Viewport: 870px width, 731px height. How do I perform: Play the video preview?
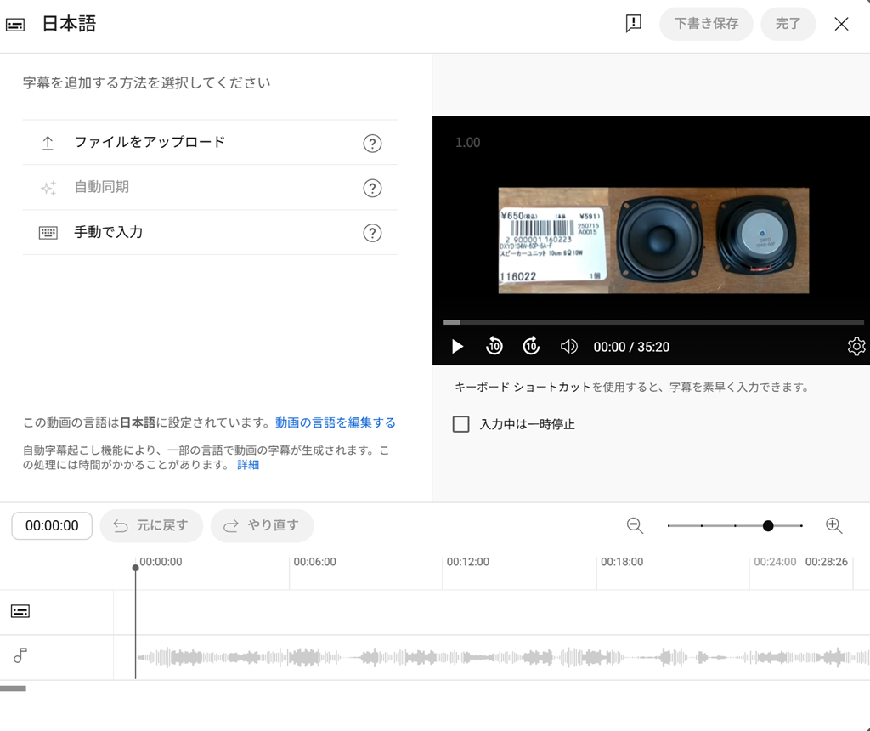[457, 346]
